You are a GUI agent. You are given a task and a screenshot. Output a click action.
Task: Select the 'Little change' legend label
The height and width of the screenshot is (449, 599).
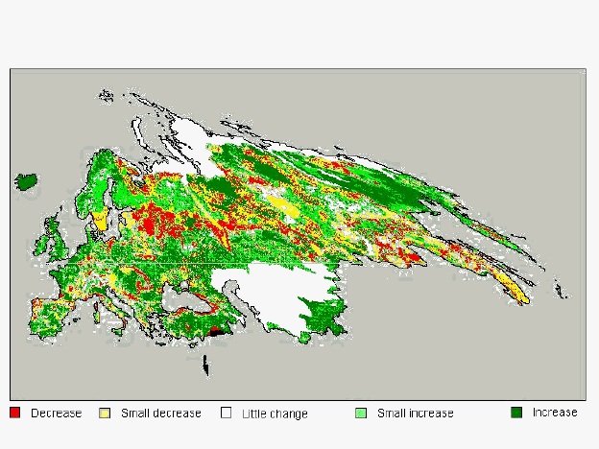click(x=275, y=414)
